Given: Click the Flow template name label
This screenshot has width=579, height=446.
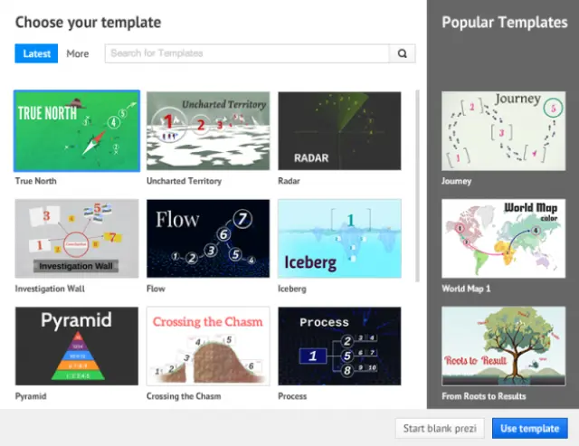Looking at the screenshot, I should coord(156,289).
